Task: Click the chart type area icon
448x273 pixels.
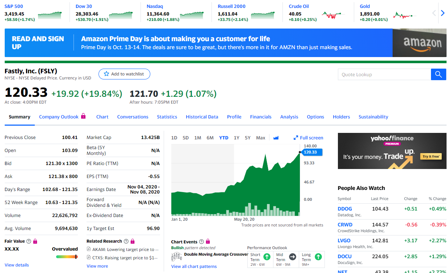Action: (276, 138)
